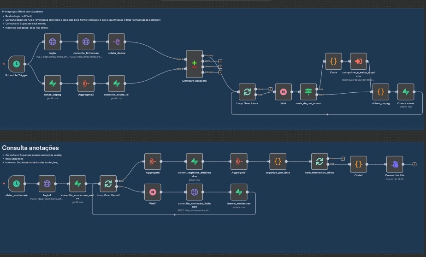
Task: Select the notas_capag Supabase node
Action: click(53, 84)
